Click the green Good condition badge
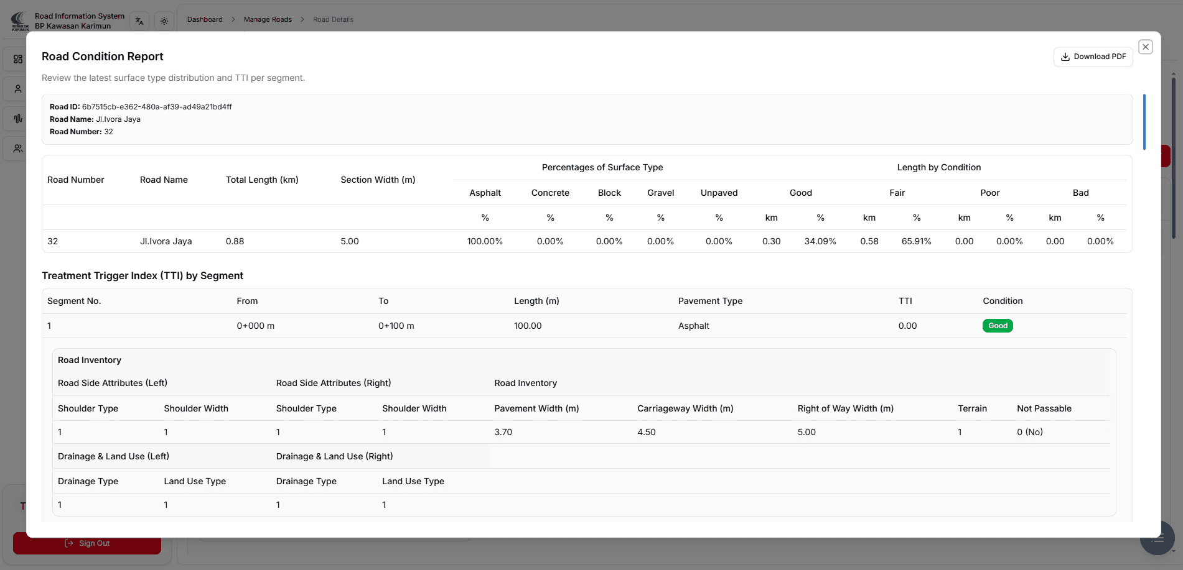 997,326
